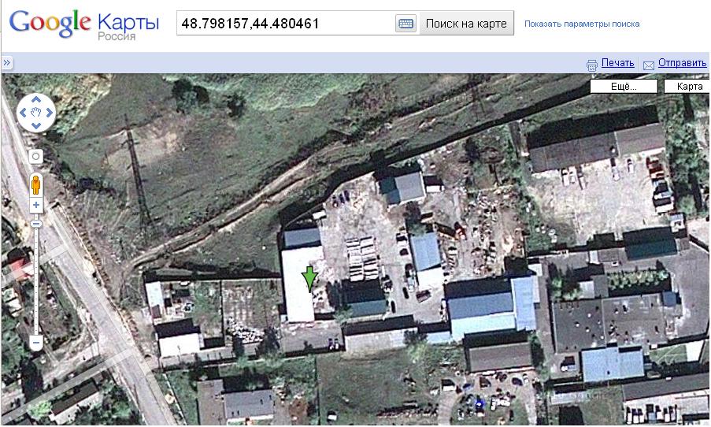Click the coordinates search input field
The height and width of the screenshot is (427, 711).
[285, 23]
